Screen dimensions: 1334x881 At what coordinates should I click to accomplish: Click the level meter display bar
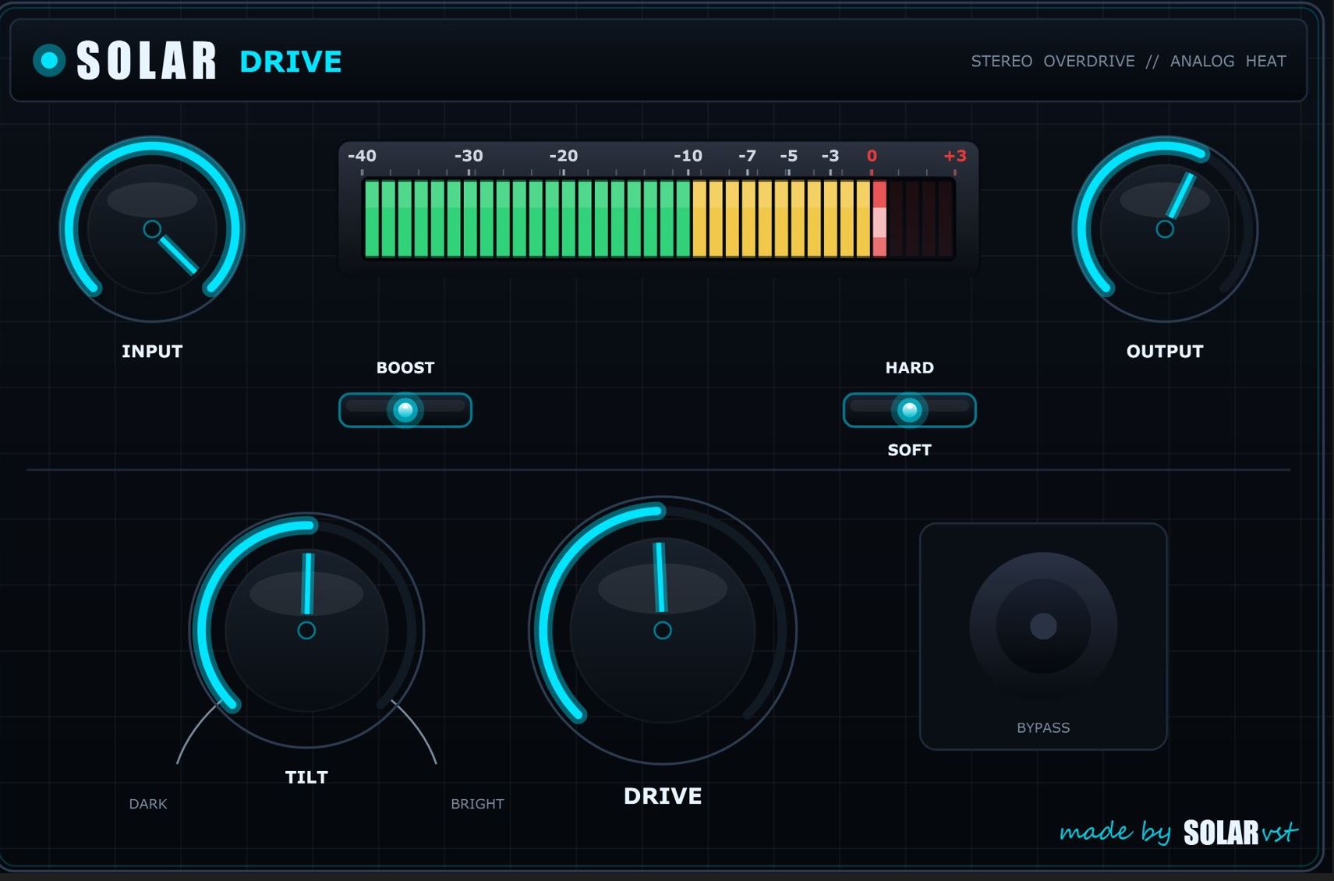coord(659,218)
